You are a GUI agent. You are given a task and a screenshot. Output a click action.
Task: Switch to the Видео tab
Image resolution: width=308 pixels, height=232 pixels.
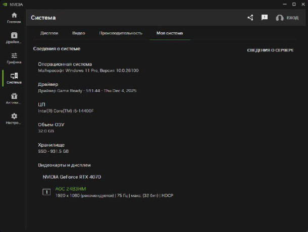[78, 33]
